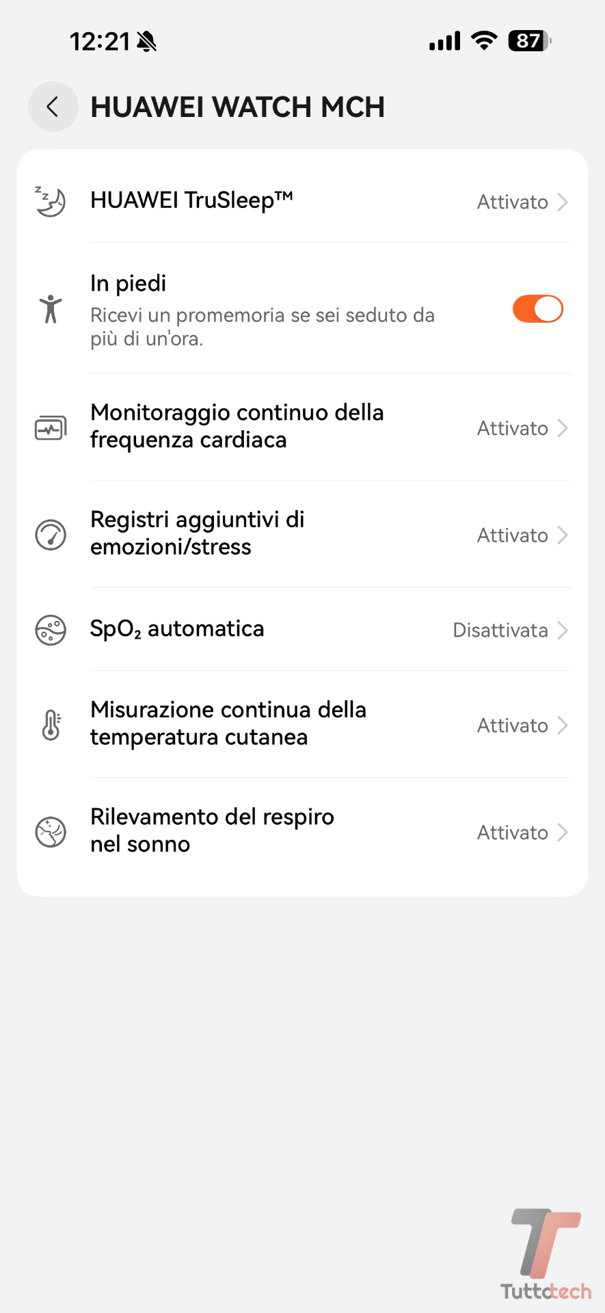
Task: Tap the SpO₂ blood oxygen icon
Action: click(51, 630)
